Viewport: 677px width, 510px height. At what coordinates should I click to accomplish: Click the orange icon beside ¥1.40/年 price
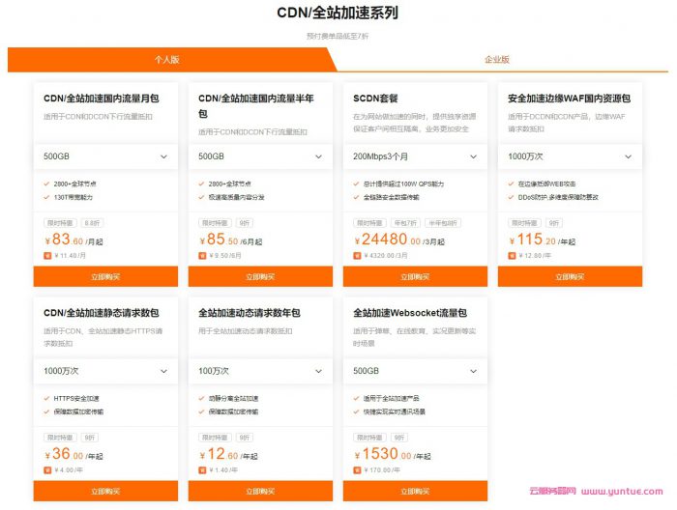203,471
